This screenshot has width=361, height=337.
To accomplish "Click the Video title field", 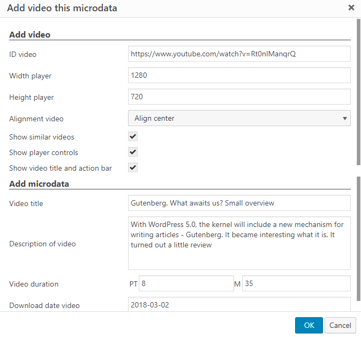I will tap(239, 203).
